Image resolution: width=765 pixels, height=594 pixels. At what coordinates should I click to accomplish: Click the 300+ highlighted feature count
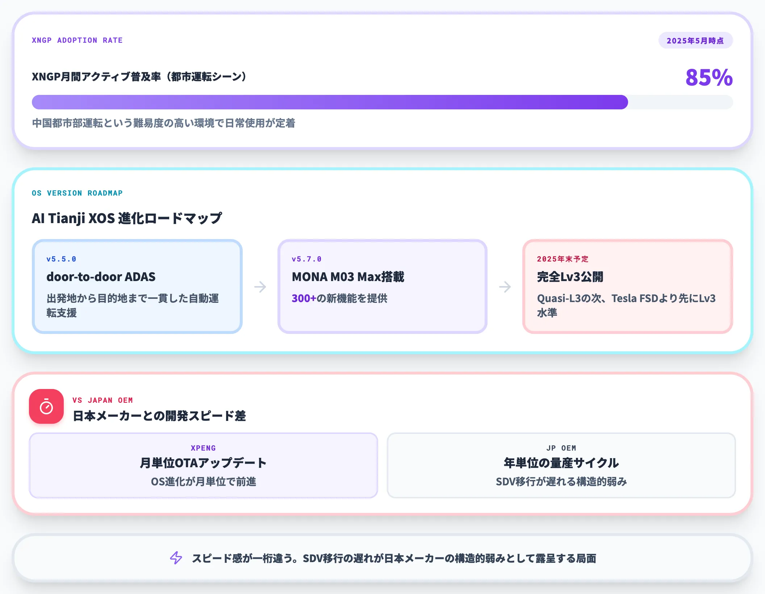coord(304,298)
